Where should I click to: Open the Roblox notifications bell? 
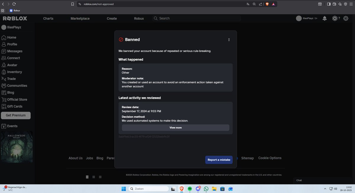pyautogui.click(x=324, y=18)
